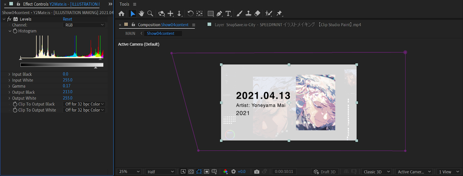Select the Zoom magnifier tool

[150, 14]
